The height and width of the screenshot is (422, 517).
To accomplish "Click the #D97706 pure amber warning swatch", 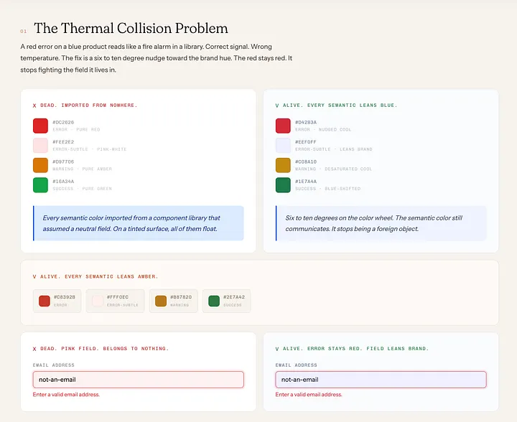I will click(40, 165).
